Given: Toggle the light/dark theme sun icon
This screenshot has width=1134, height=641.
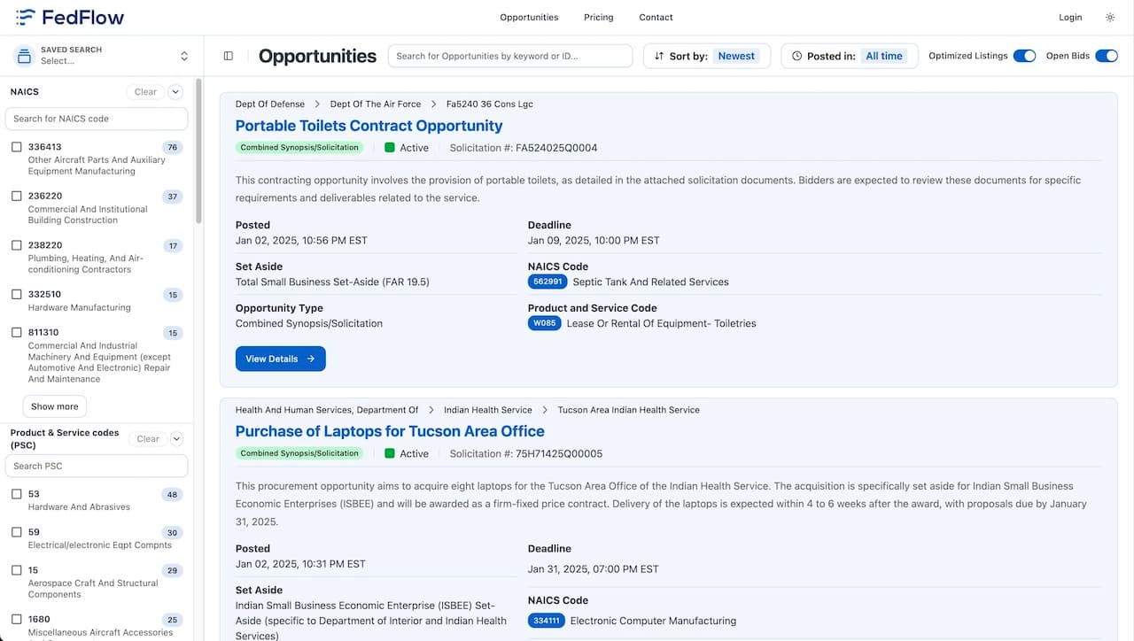Looking at the screenshot, I should [1110, 17].
